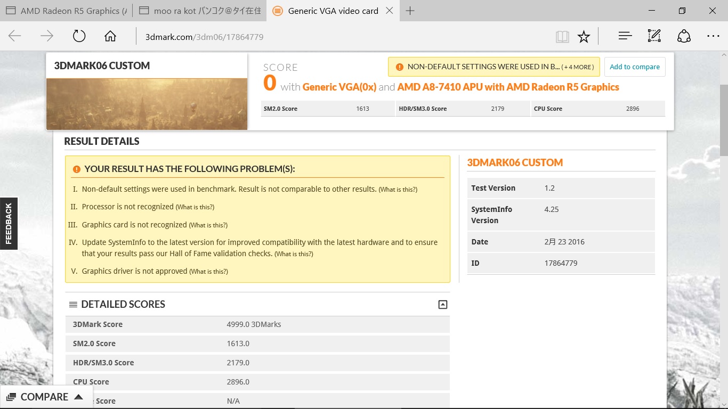Click What is this for graphics card
This screenshot has width=728, height=409.
click(208, 225)
